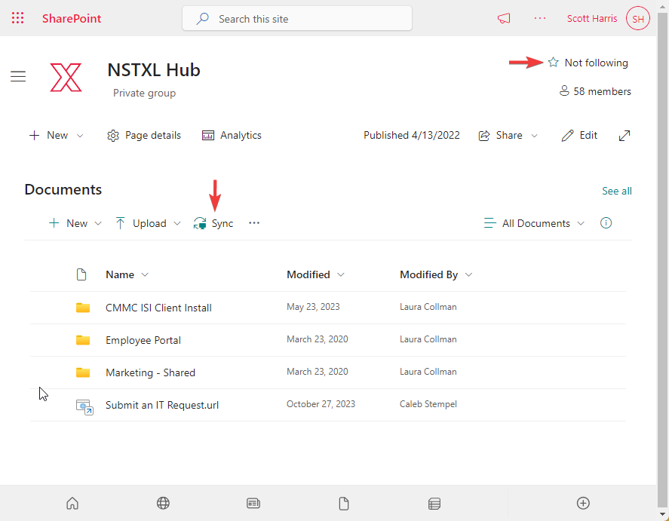This screenshot has width=669, height=521.
Task: Expand the Upload dropdown chevron
Action: [177, 223]
